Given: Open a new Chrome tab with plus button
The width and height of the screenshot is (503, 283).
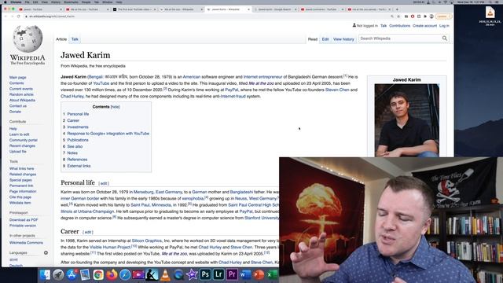Looking at the screenshot, I should click(397, 9).
